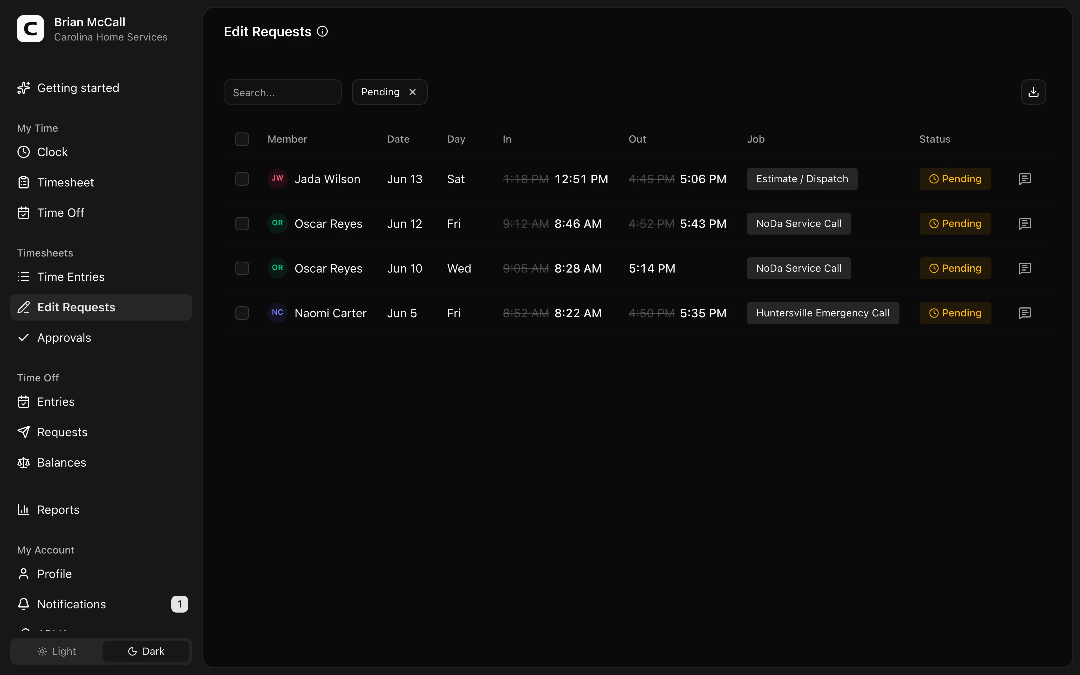Remove the Pending filter with the X
1080x675 pixels.
pos(412,92)
